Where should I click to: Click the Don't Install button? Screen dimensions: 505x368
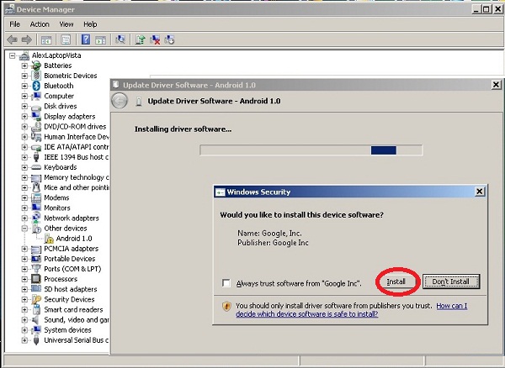451,281
